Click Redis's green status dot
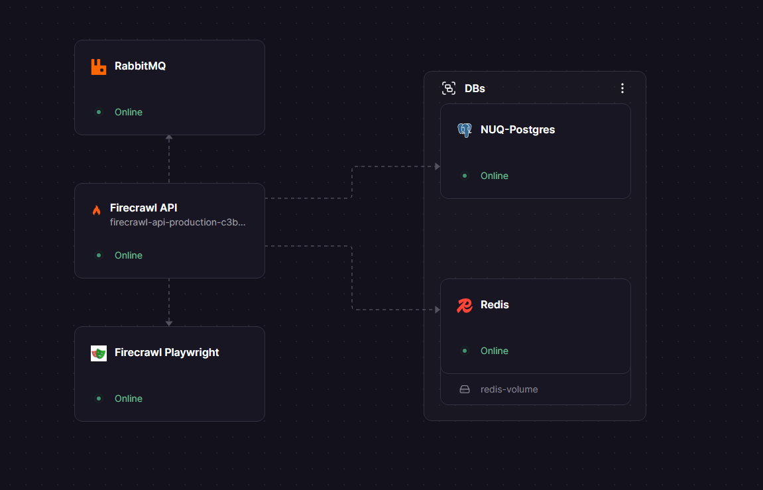This screenshot has height=490, width=763. pyautogui.click(x=465, y=351)
